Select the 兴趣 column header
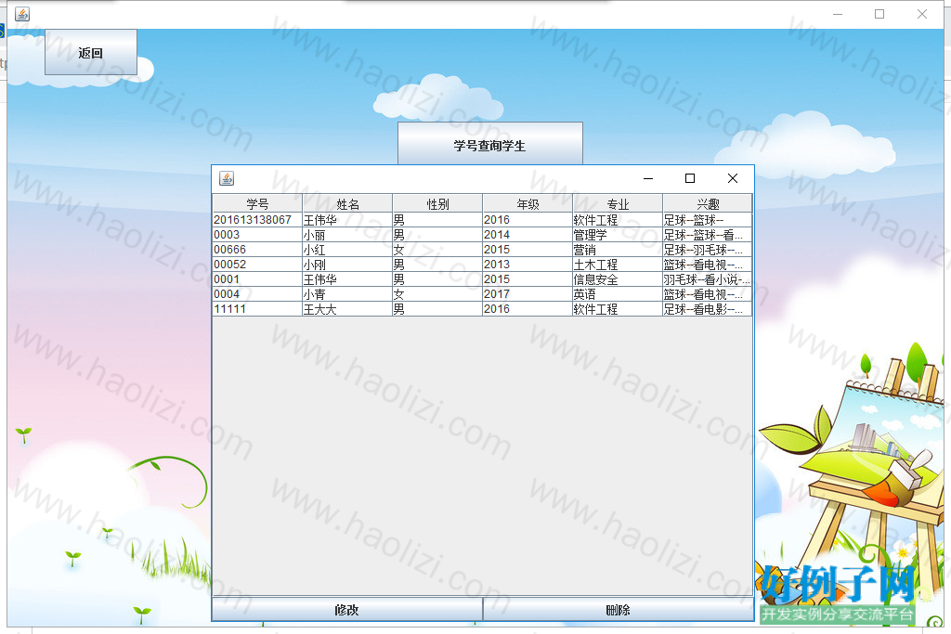 pos(708,203)
